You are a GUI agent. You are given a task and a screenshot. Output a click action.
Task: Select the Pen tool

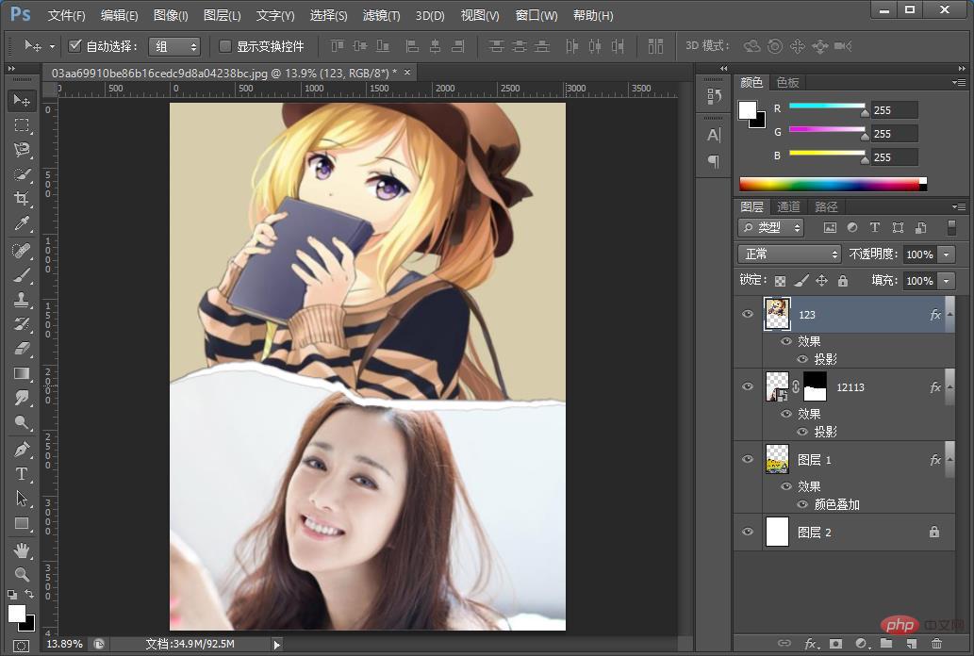[x=22, y=449]
